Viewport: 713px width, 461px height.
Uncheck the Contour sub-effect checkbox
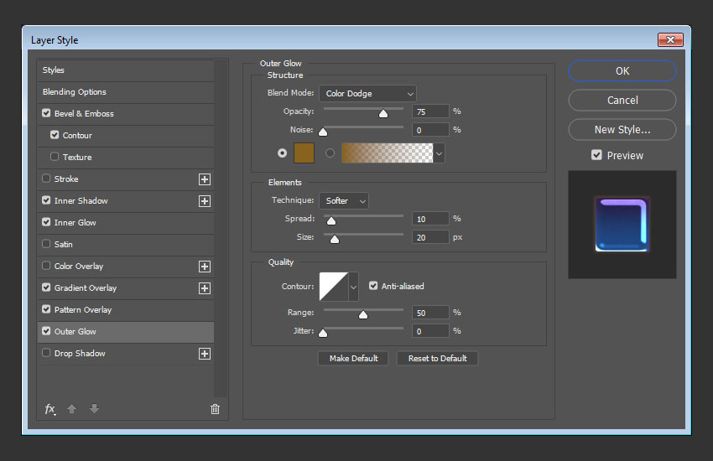[x=55, y=135]
